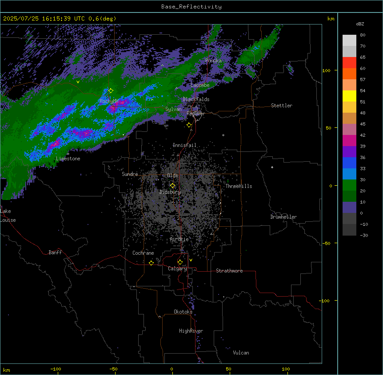Select the yellow V marker east of Calgary

(191, 260)
